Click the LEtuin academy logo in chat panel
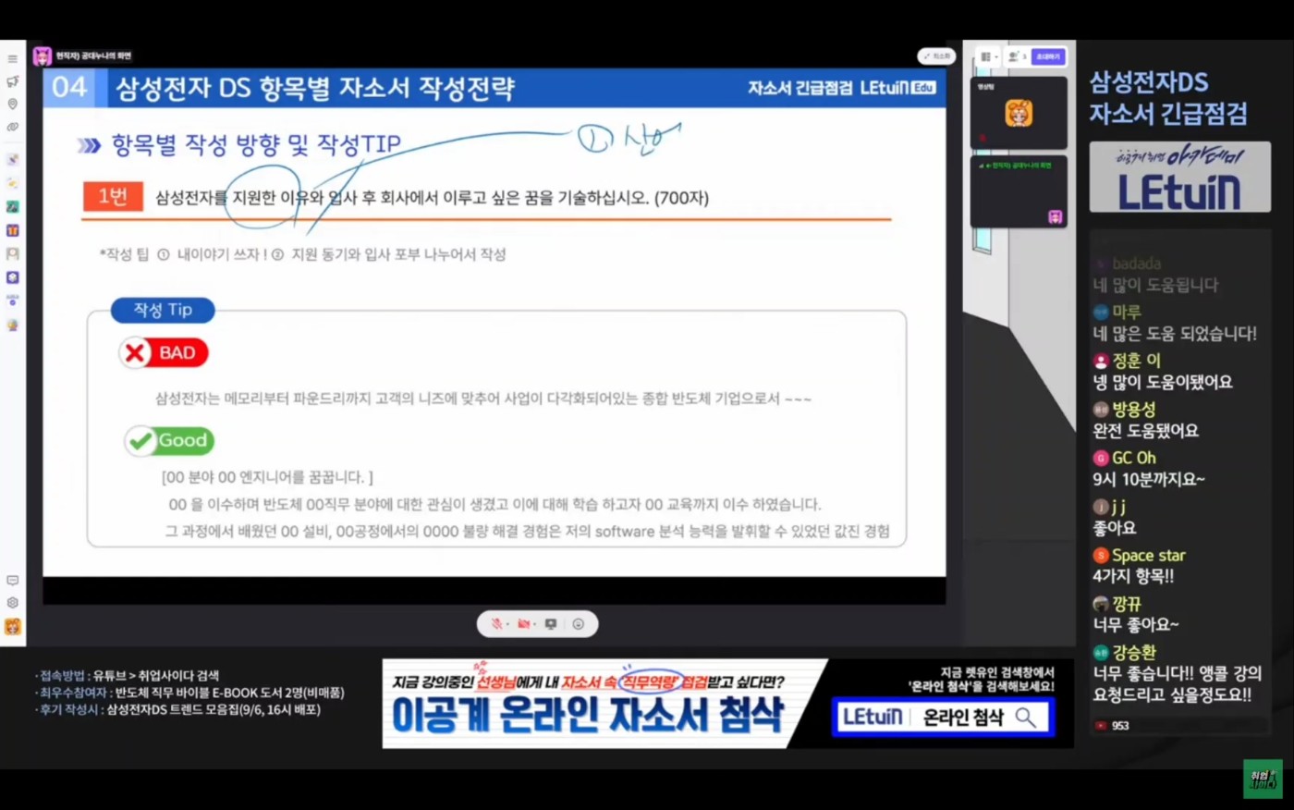The width and height of the screenshot is (1294, 810). coord(1179,178)
